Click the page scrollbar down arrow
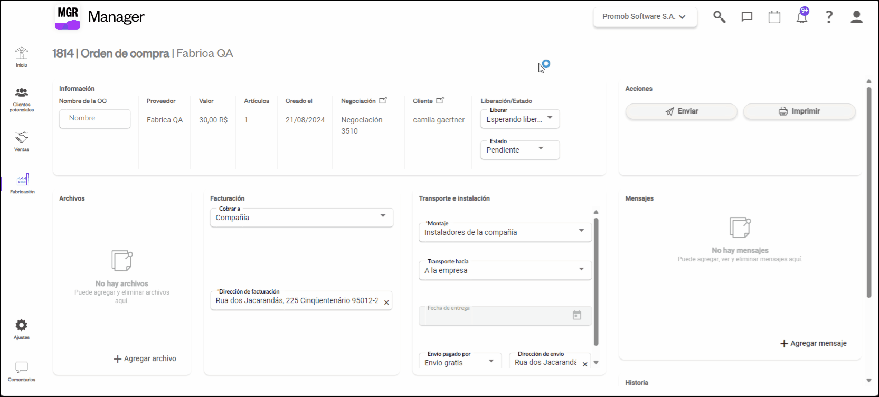 (x=869, y=380)
